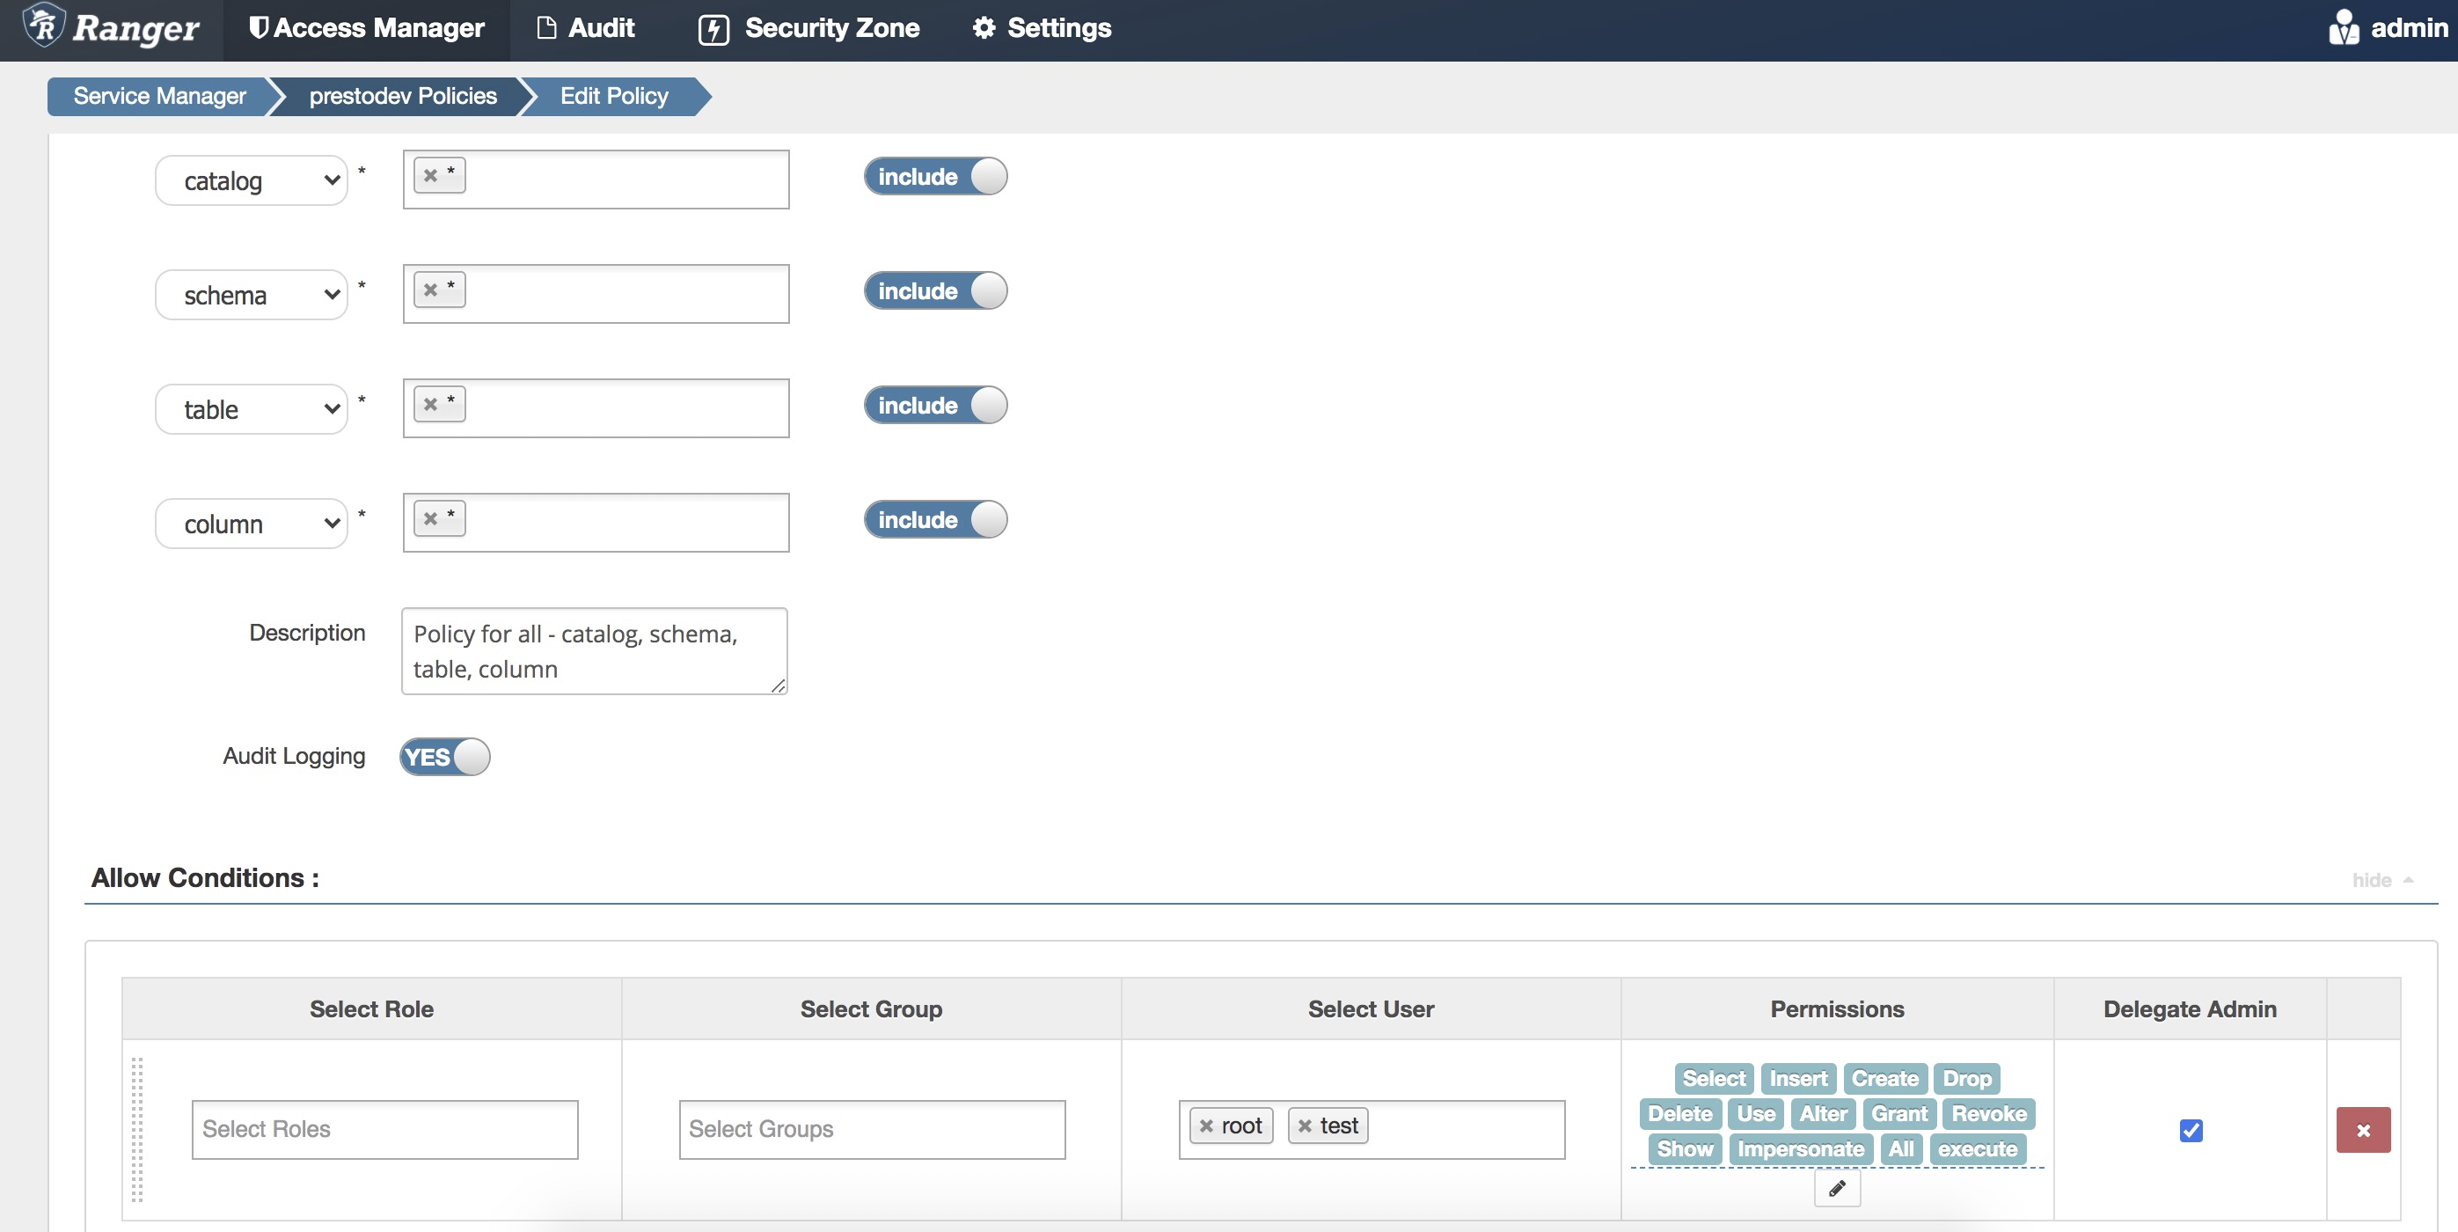
Task: Turn off Audit Logging
Action: [443, 756]
